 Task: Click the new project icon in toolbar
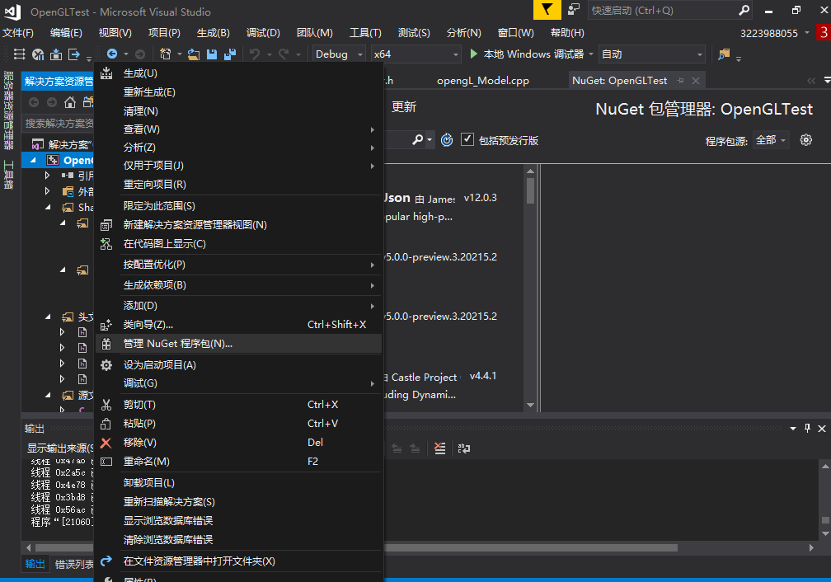(x=166, y=54)
